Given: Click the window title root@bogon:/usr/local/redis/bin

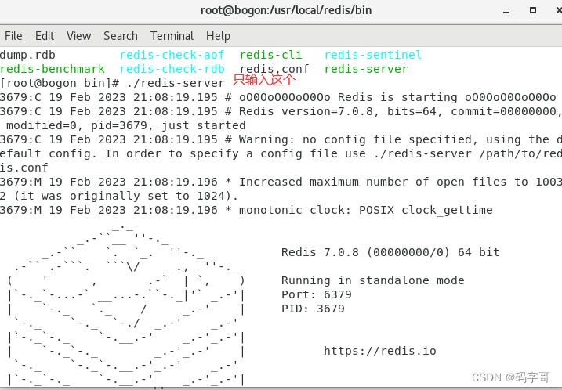Looking at the screenshot, I should coord(286,10).
